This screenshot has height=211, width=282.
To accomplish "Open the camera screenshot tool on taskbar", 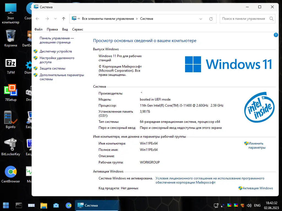I will [x=56, y=206].
